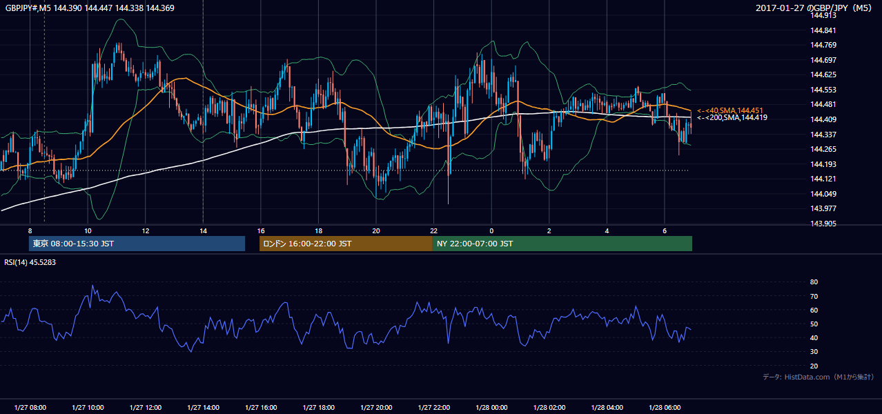The width and height of the screenshot is (882, 414).
Task: Click the bottom time label 1/28 00:00
Action: [x=491, y=408]
